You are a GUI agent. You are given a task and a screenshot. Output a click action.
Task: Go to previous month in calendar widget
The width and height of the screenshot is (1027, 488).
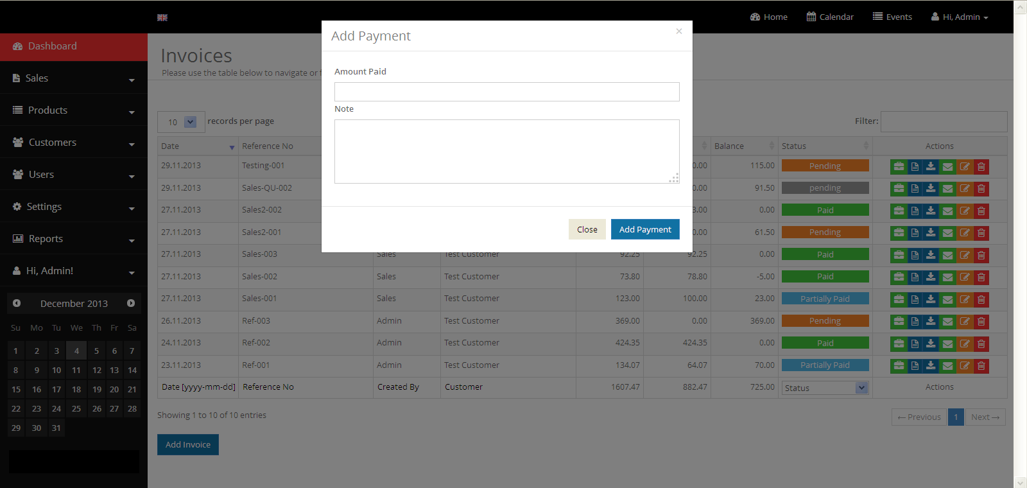(17, 303)
